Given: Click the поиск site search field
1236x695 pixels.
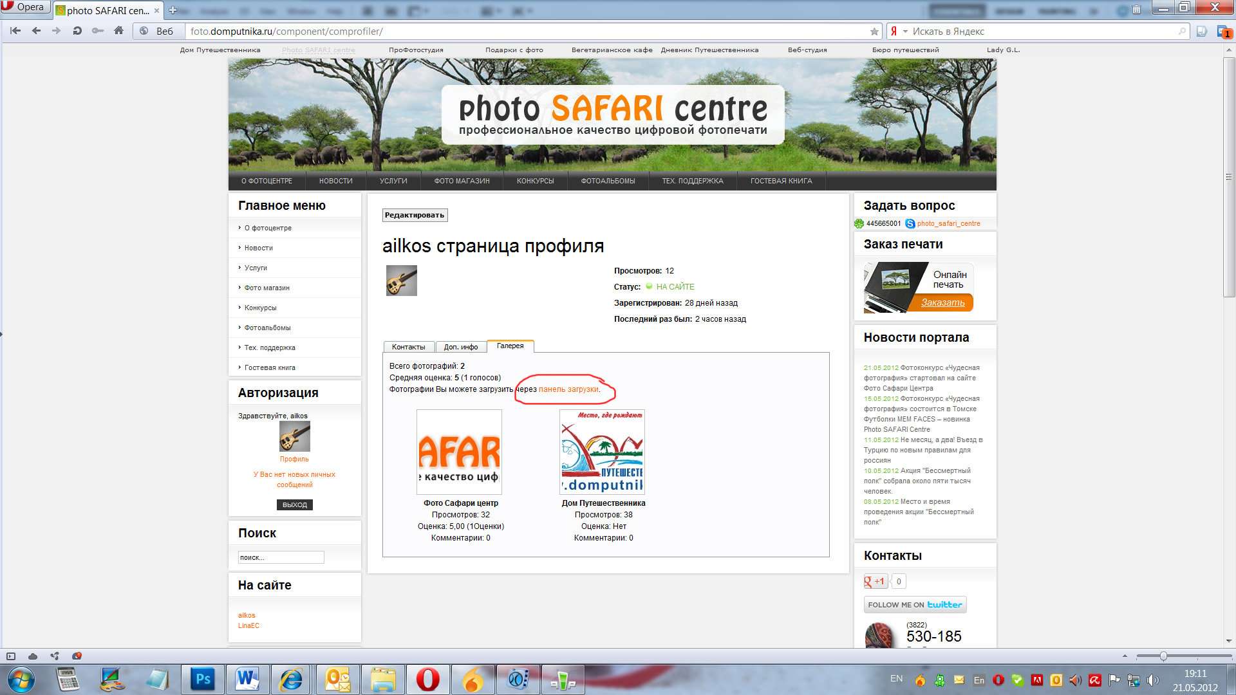Looking at the screenshot, I should 281,557.
